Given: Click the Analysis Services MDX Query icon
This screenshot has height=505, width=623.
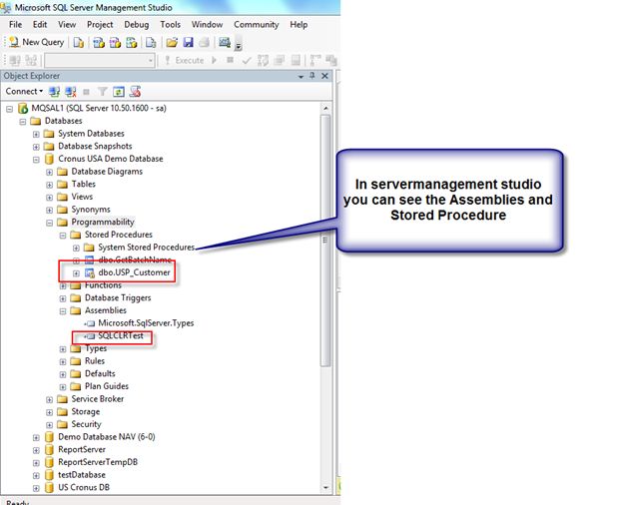Looking at the screenshot, I should tap(99, 43).
